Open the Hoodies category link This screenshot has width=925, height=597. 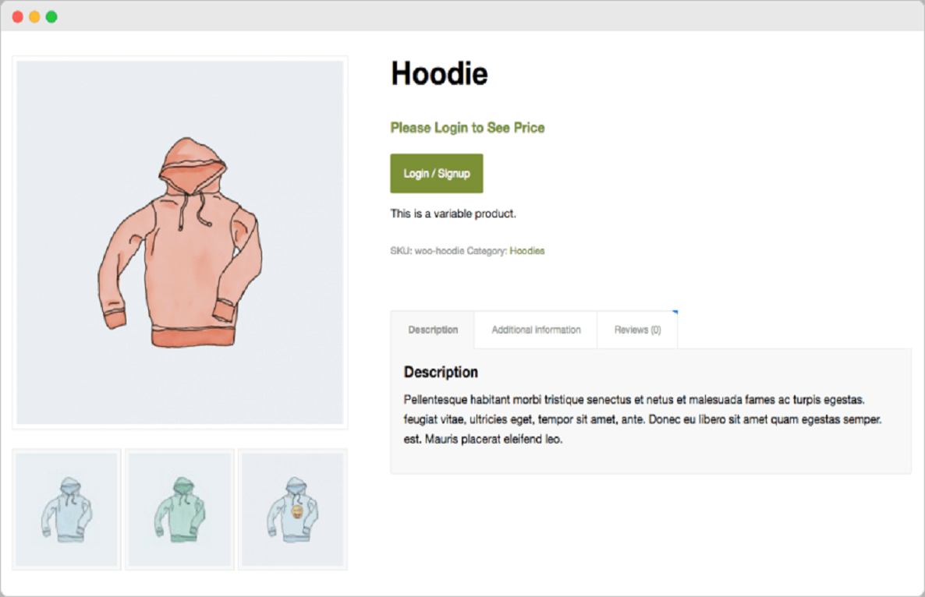coord(527,251)
